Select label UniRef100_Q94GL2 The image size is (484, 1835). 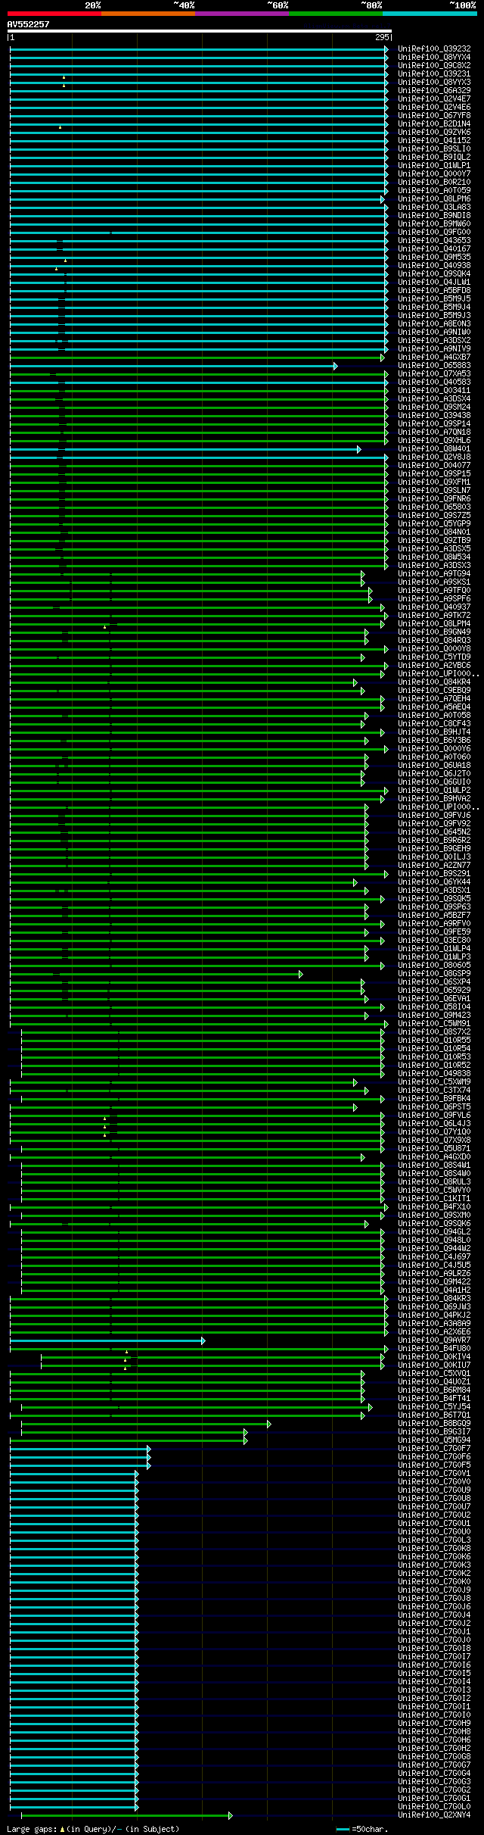[x=434, y=1232]
